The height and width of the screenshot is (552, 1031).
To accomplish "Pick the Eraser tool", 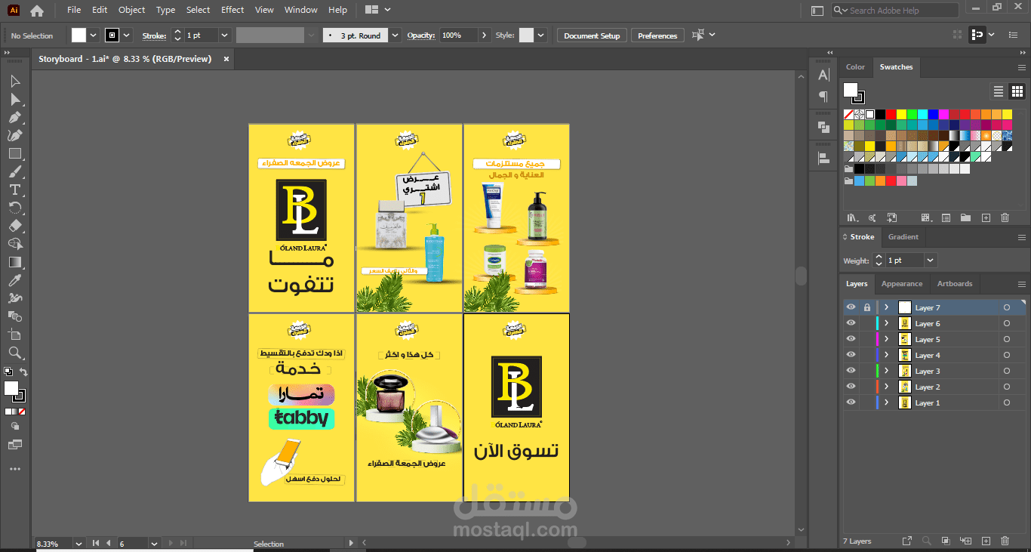I will tap(15, 226).
